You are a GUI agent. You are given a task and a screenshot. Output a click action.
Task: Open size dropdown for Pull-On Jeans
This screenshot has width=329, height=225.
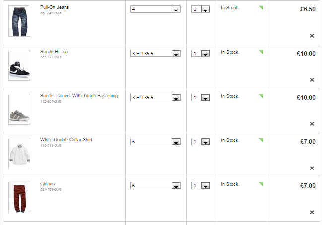(175, 9)
